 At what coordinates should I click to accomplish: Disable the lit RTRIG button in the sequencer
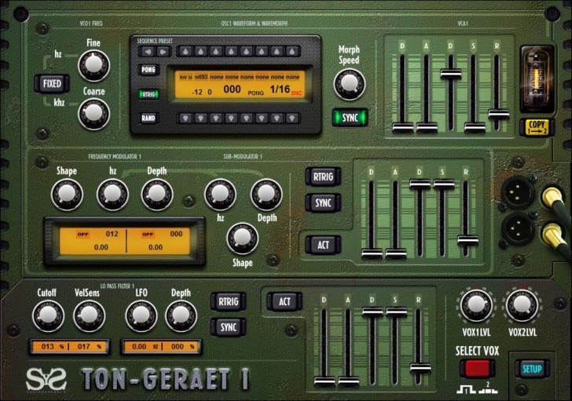(x=148, y=94)
